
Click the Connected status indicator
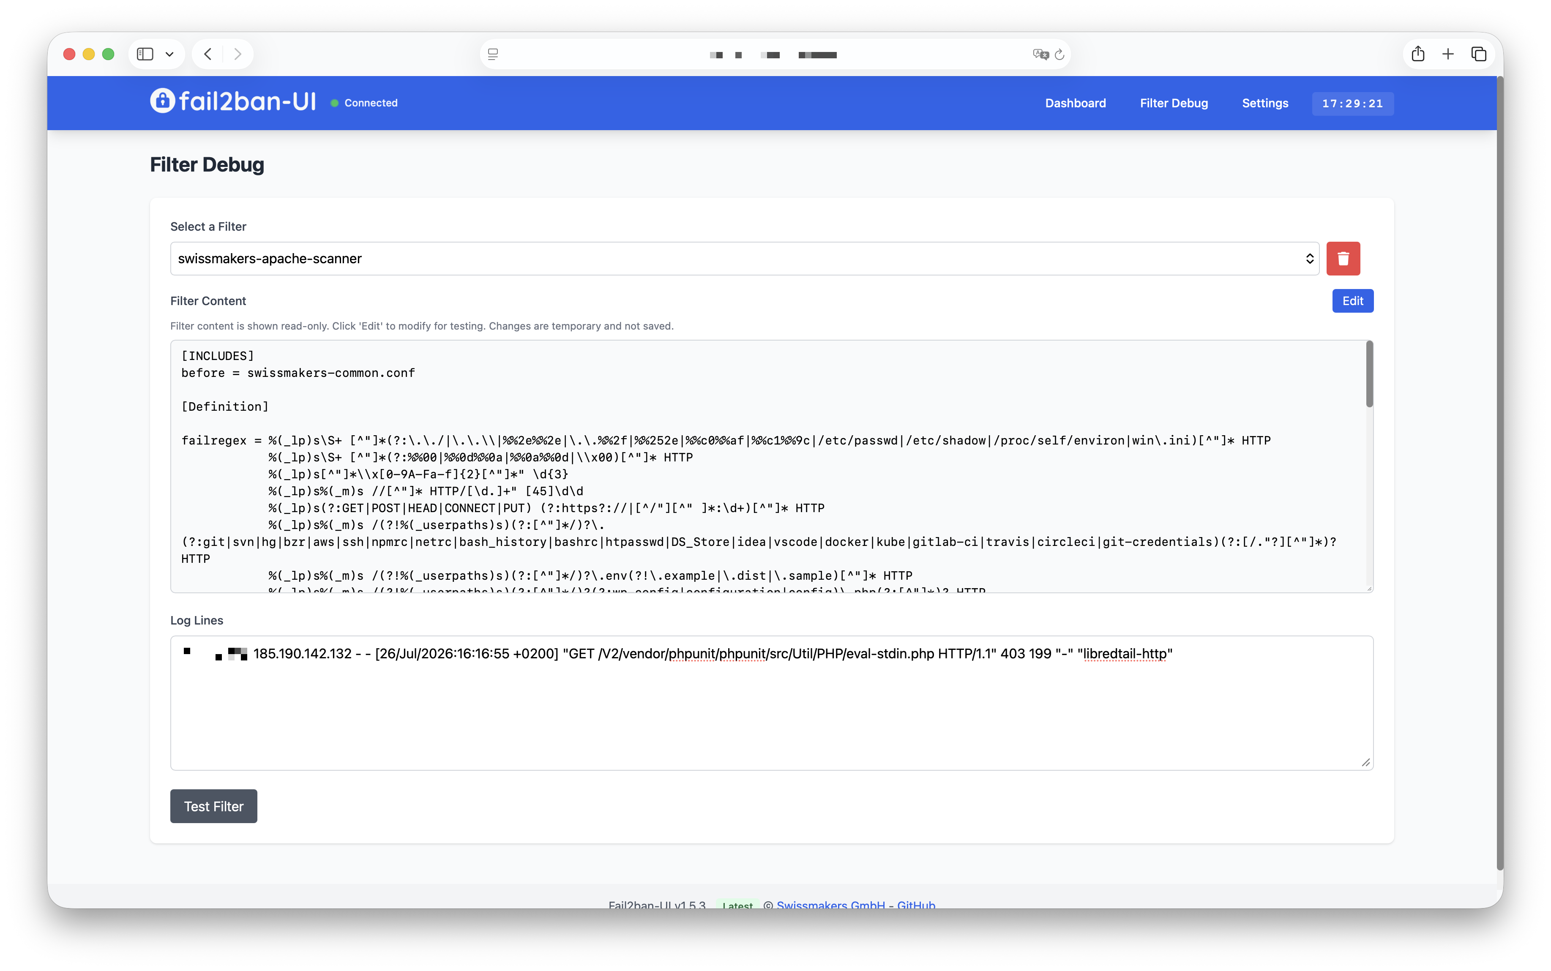[364, 104]
